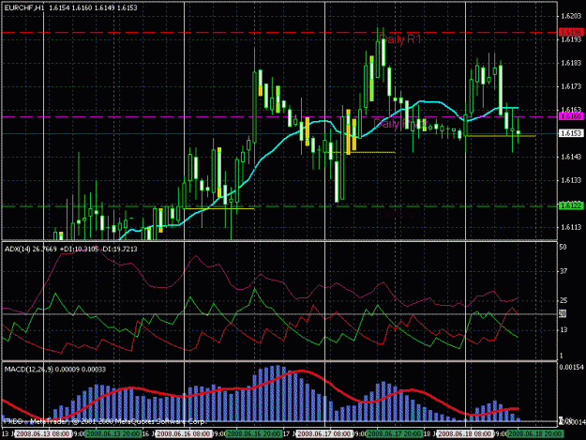Click the 1.6143 price scale value

coord(571,157)
